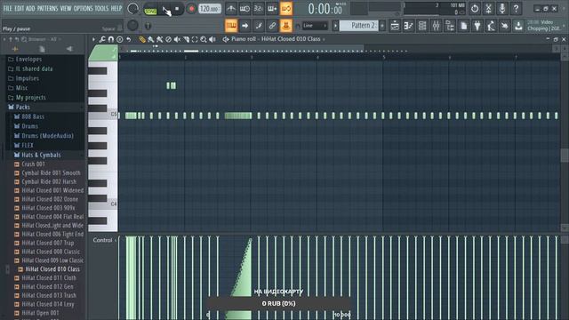Click the target channel icon before Piano roll title
The width and height of the screenshot is (569, 320).
pos(226,39)
